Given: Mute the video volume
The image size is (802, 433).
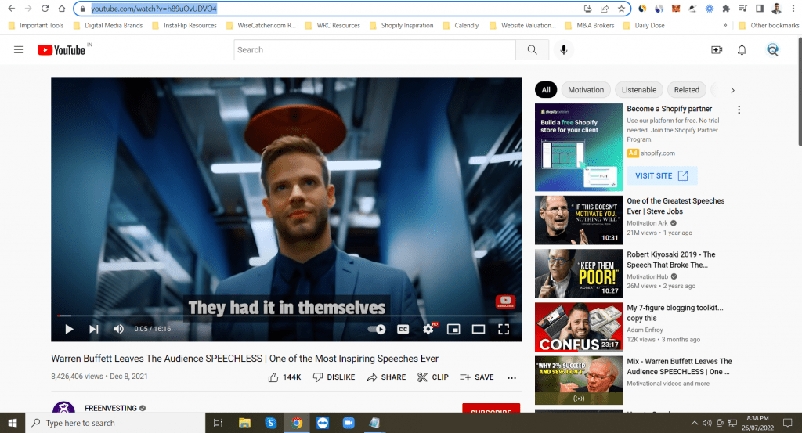Looking at the screenshot, I should (x=118, y=329).
